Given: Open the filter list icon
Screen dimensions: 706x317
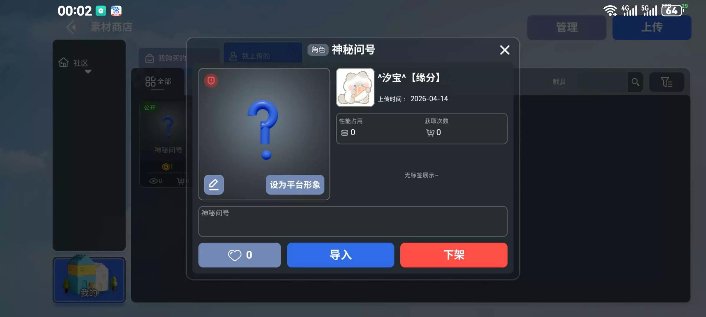Looking at the screenshot, I should point(667,82).
